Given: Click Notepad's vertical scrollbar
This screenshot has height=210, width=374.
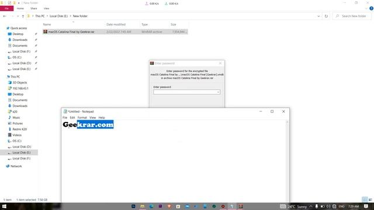Looking at the screenshot, I should click(287, 161).
